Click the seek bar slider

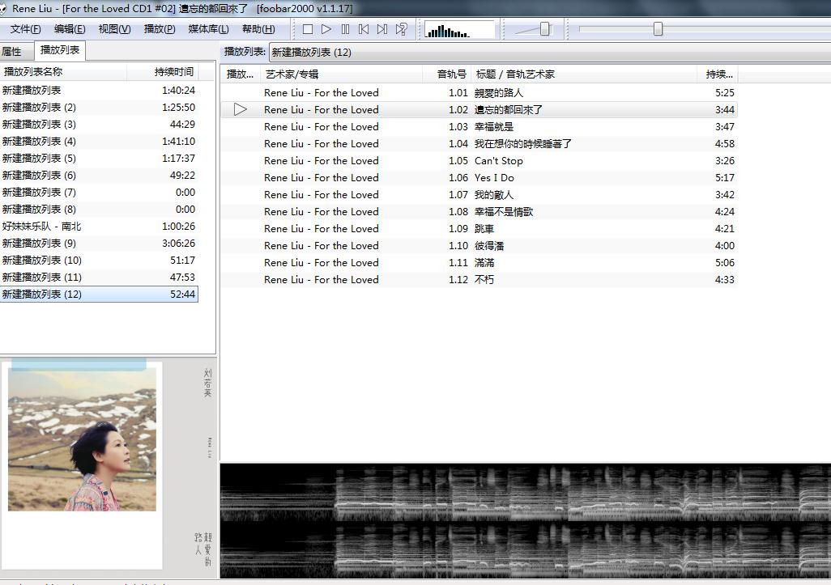(658, 29)
